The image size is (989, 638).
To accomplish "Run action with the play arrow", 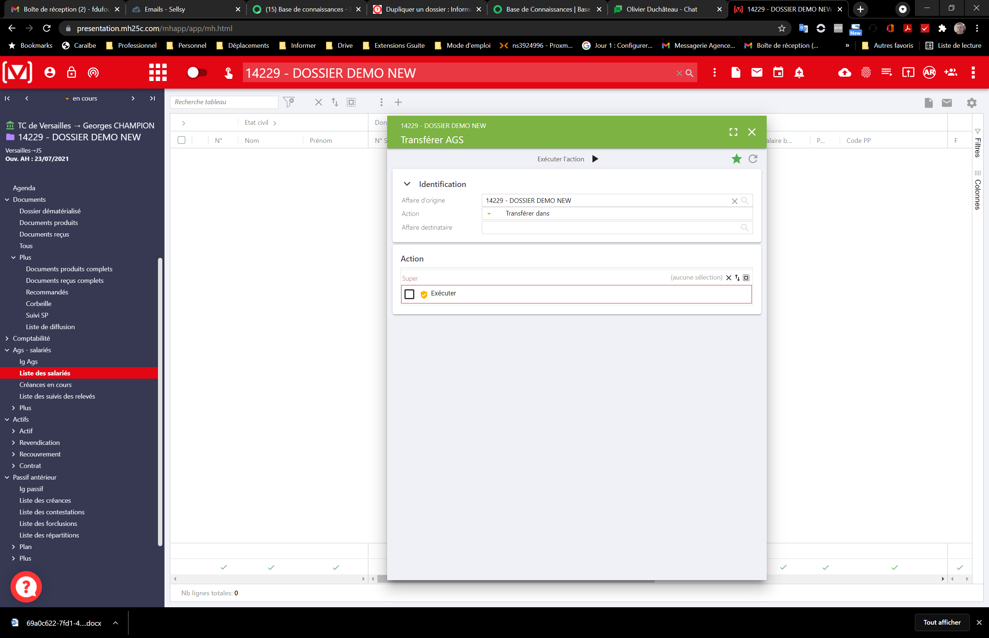I will point(595,159).
